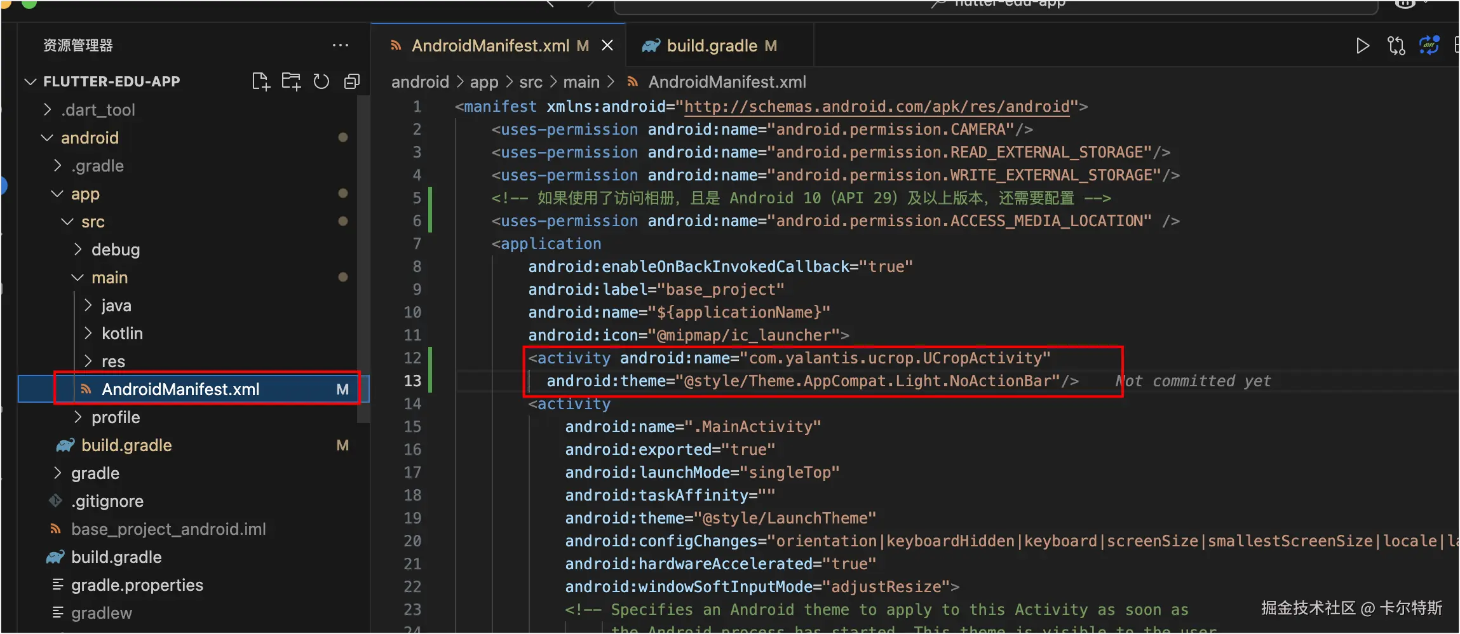Image resolution: width=1460 pixels, height=634 pixels.
Task: Collapse the android folder
Action: [x=46, y=137]
